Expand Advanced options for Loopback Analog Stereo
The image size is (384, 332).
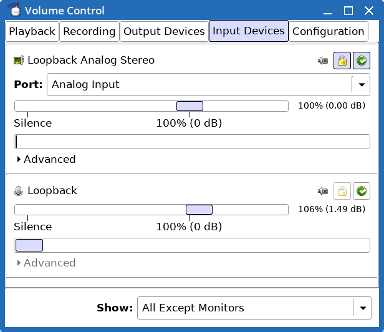pyautogui.click(x=46, y=159)
